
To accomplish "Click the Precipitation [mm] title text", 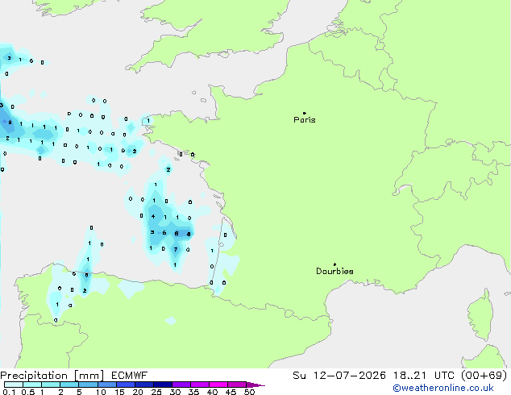I will (52, 376).
